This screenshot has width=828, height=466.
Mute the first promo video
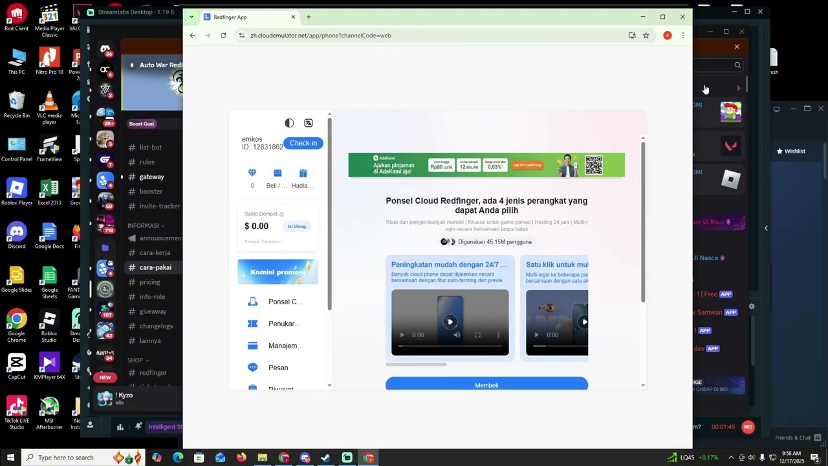[457, 335]
